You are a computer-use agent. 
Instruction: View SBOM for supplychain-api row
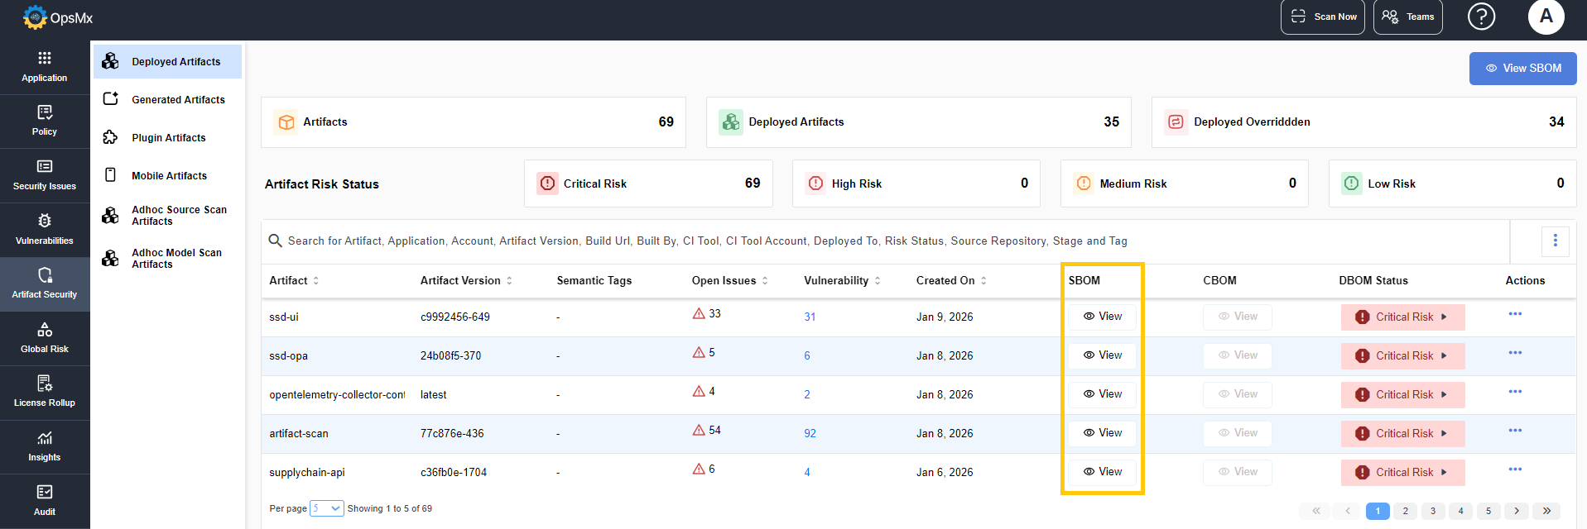[1103, 472]
